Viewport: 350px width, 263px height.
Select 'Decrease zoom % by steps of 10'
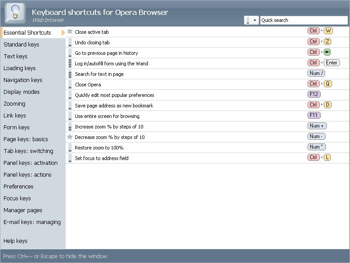click(x=110, y=137)
